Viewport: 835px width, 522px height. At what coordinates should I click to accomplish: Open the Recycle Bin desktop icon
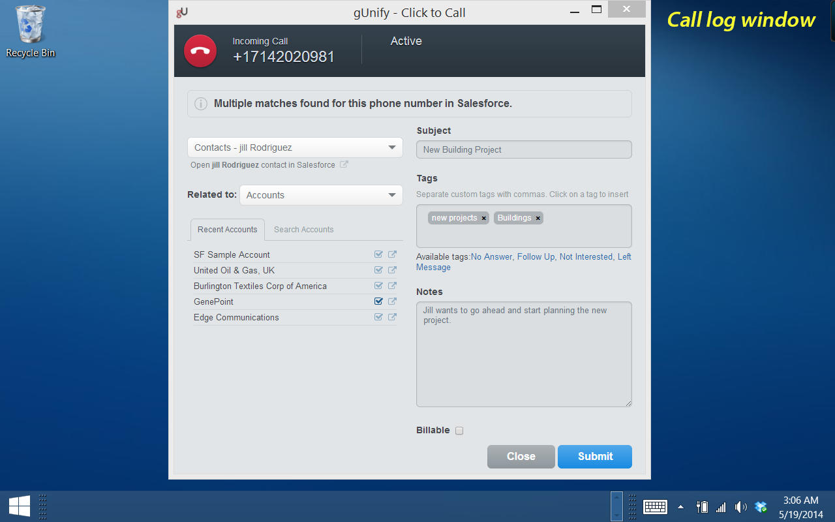[30, 31]
